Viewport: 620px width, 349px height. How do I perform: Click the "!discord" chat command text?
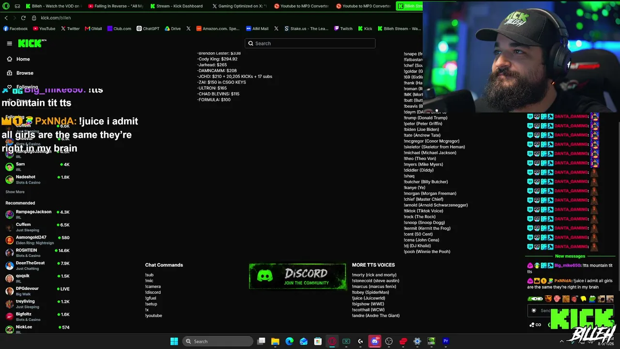(x=153, y=292)
